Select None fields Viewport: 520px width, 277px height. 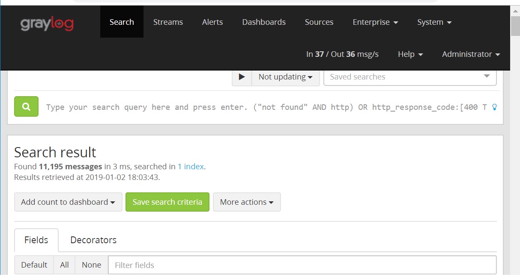point(91,265)
